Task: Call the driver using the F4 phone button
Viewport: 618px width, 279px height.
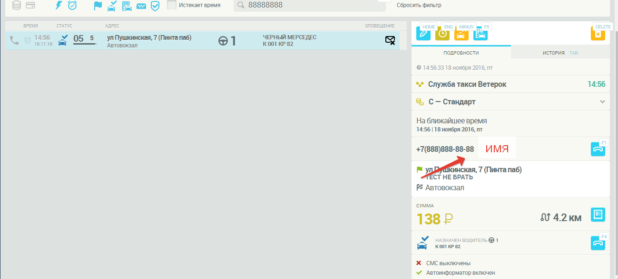Action: [x=598, y=243]
